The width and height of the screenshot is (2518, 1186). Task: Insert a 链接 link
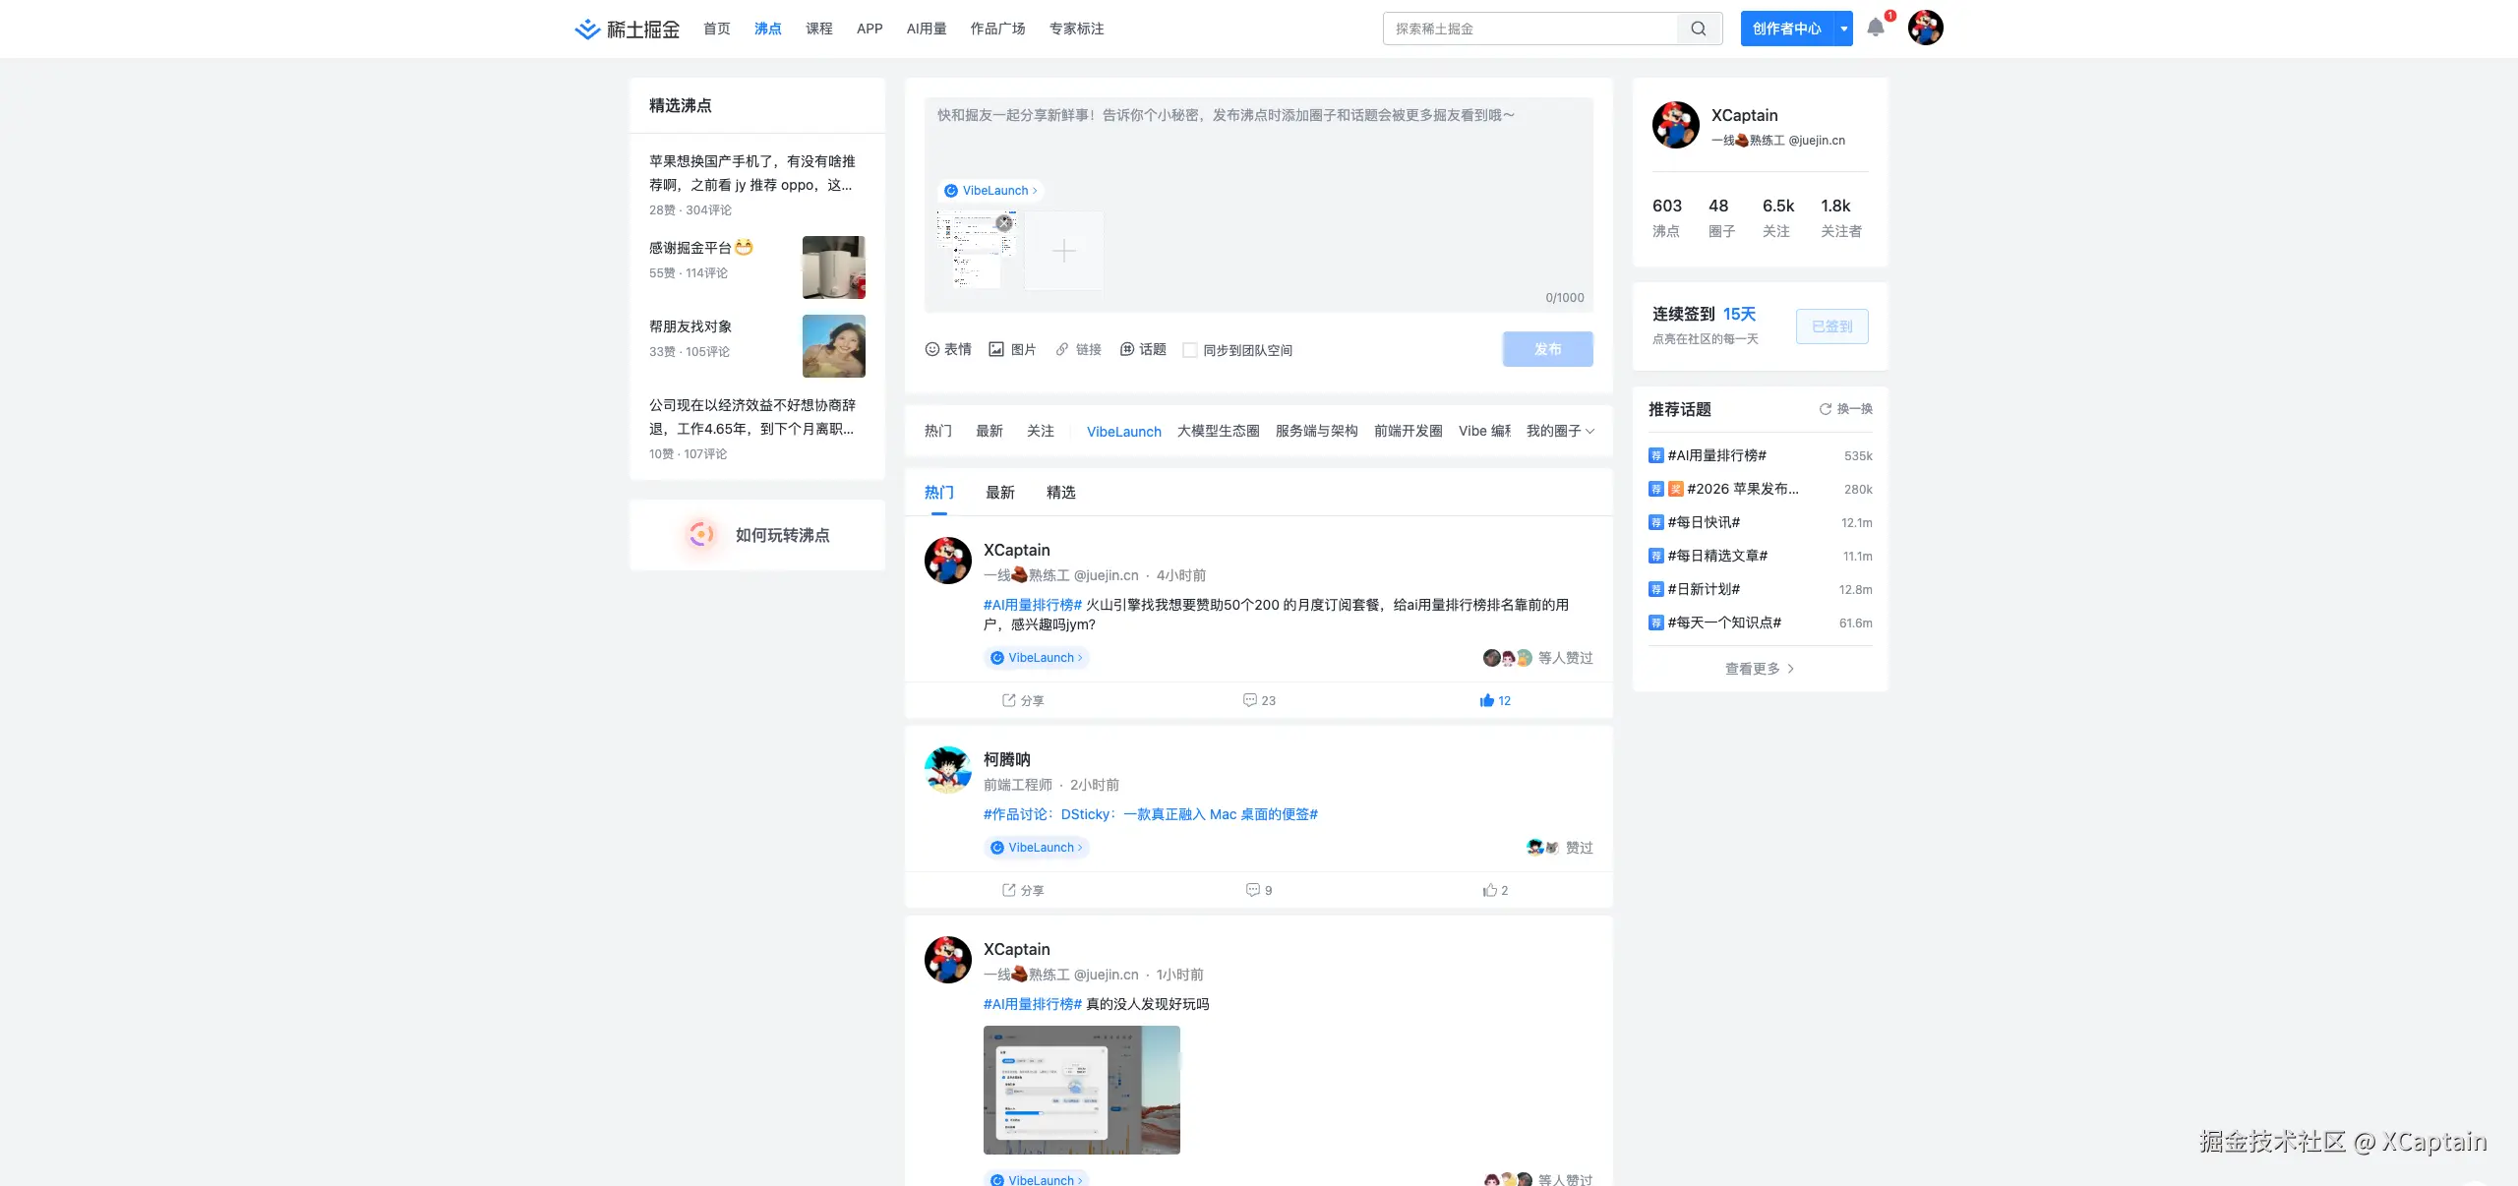pyautogui.click(x=1078, y=349)
